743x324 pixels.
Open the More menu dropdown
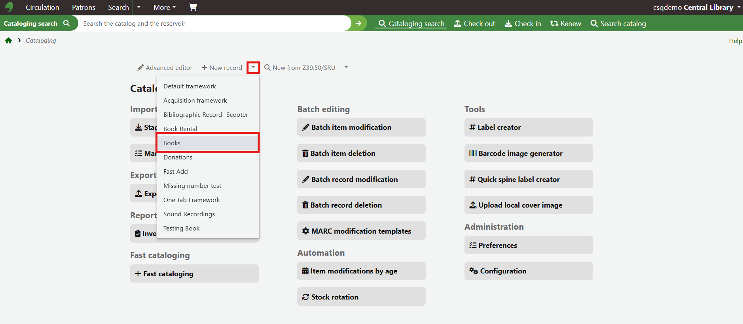(x=165, y=7)
